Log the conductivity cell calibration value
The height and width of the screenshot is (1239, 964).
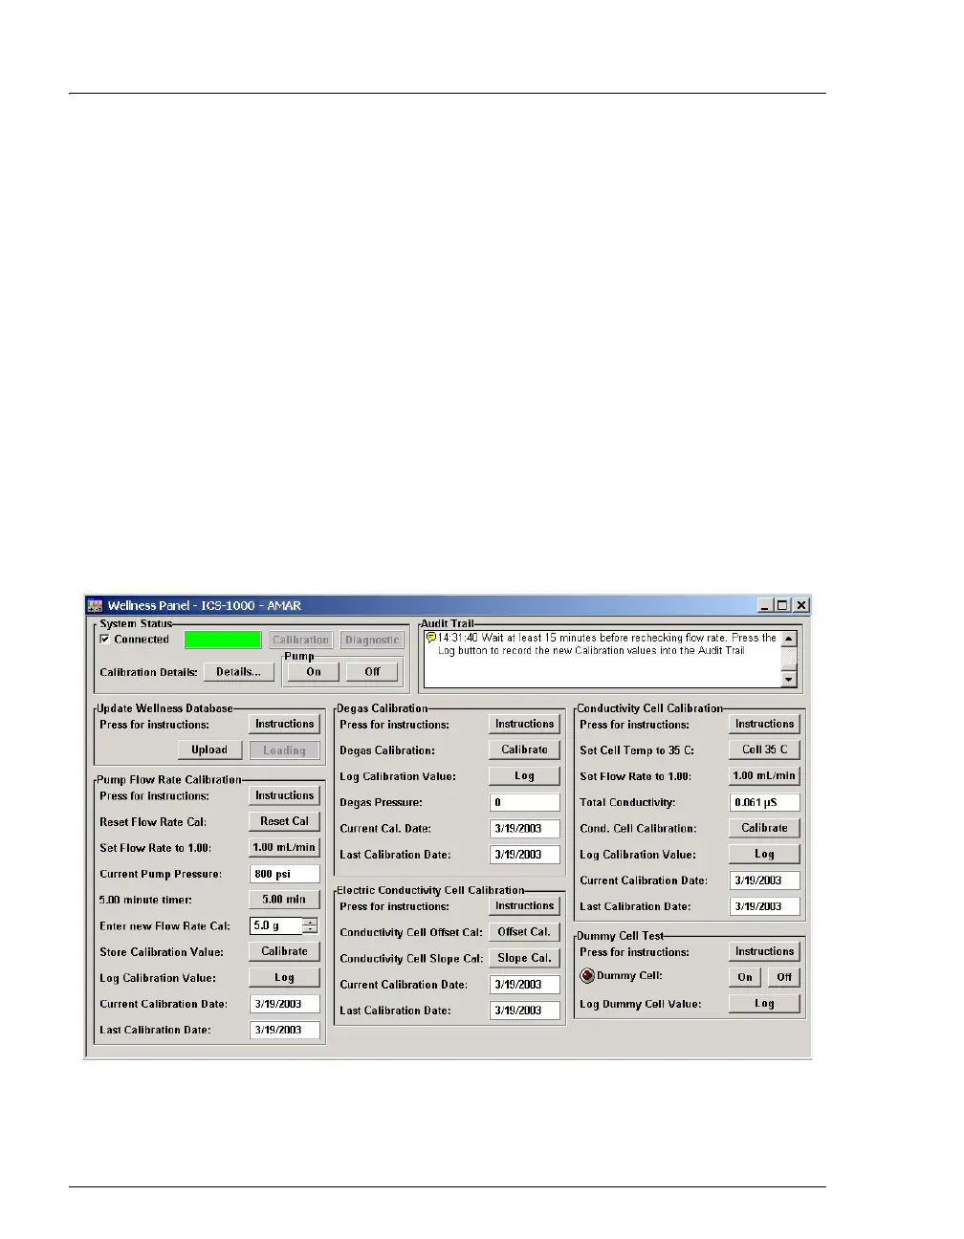pos(764,854)
